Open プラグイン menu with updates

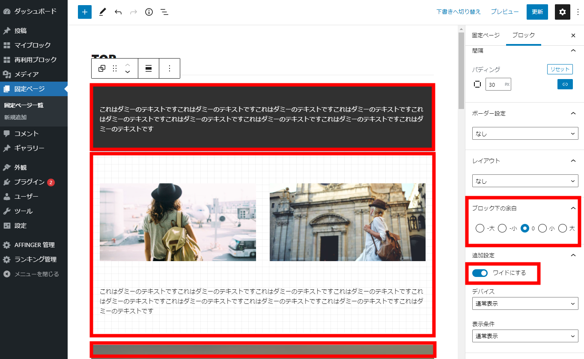coord(34,182)
